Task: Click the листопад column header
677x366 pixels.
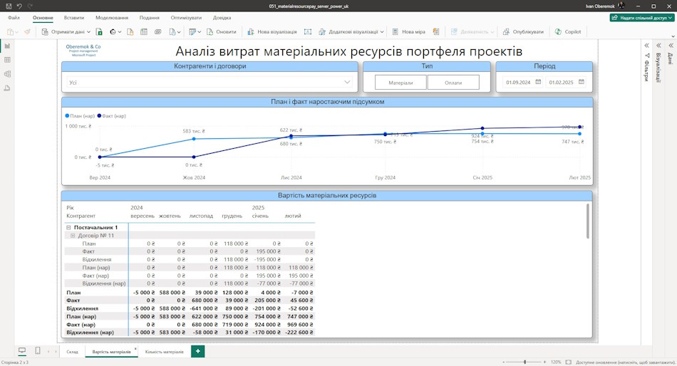Action: pyautogui.click(x=201, y=216)
